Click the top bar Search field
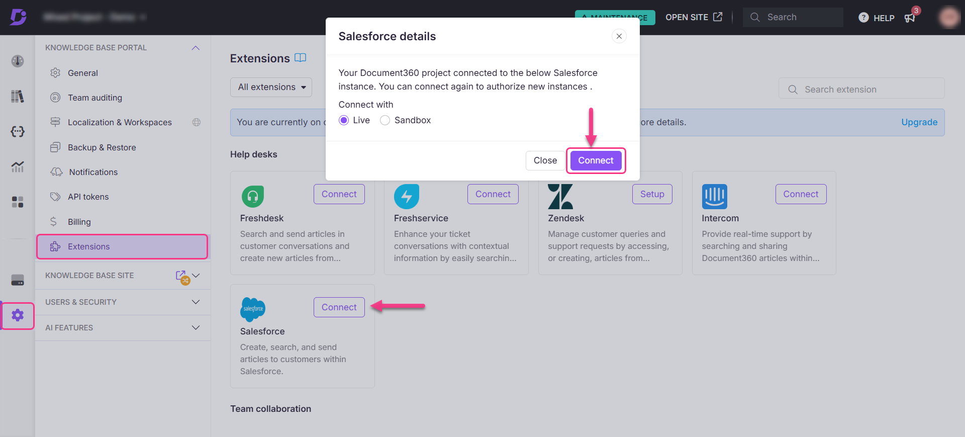The height and width of the screenshot is (437, 965). tap(793, 17)
